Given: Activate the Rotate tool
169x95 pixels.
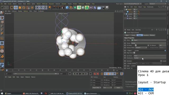Looking at the screenshot, I should (x=24, y=8).
